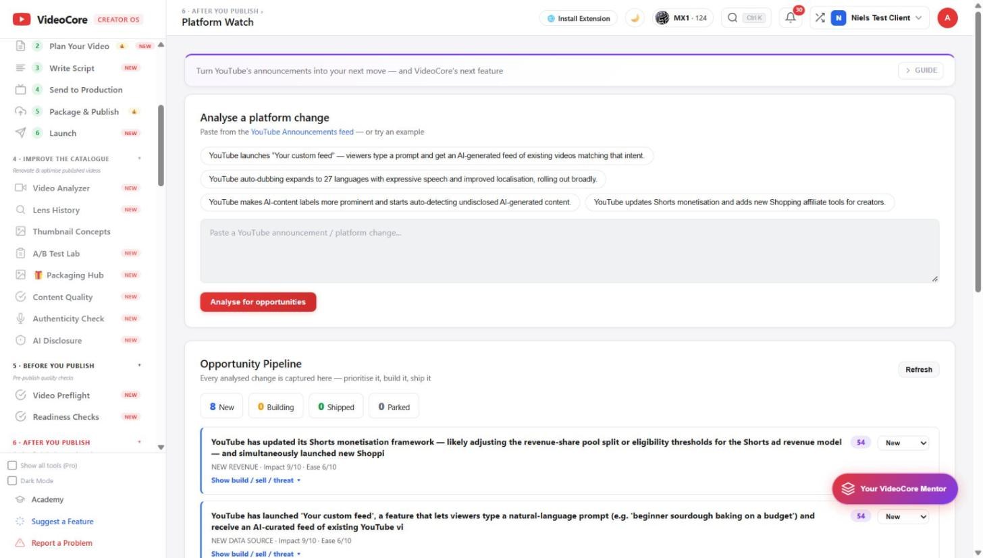The height and width of the screenshot is (558, 983).
Task: Click the Launch paper plane icon
Action: pos(20,133)
